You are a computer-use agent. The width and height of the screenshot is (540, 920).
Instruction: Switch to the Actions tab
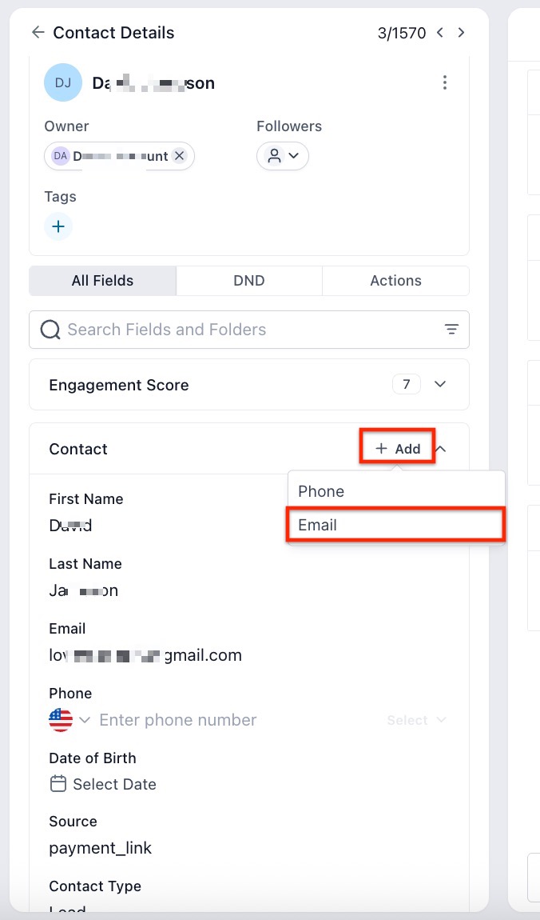pyautogui.click(x=395, y=281)
